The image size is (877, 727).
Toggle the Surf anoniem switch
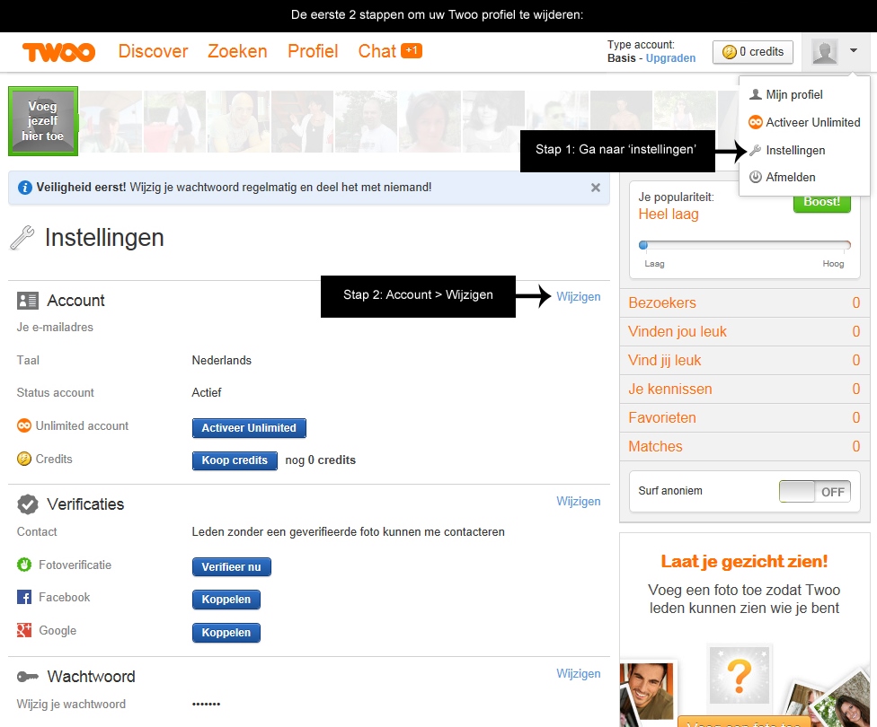814,492
